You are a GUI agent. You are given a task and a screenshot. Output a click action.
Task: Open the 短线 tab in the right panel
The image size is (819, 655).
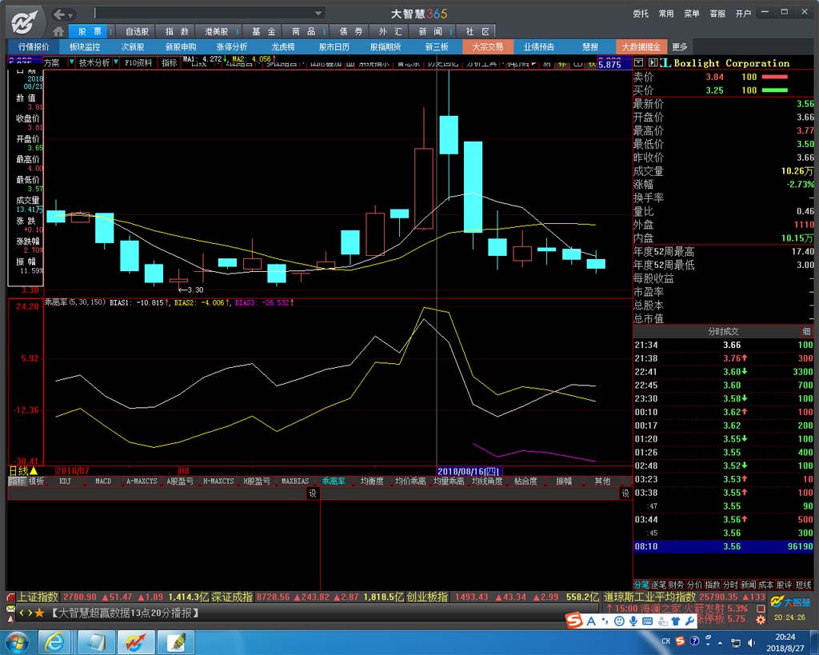(x=804, y=585)
